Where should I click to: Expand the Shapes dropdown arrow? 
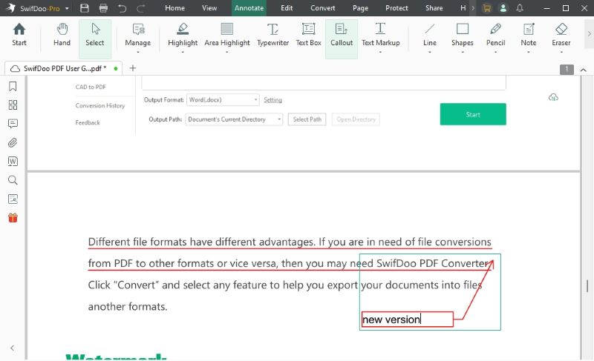pyautogui.click(x=462, y=52)
